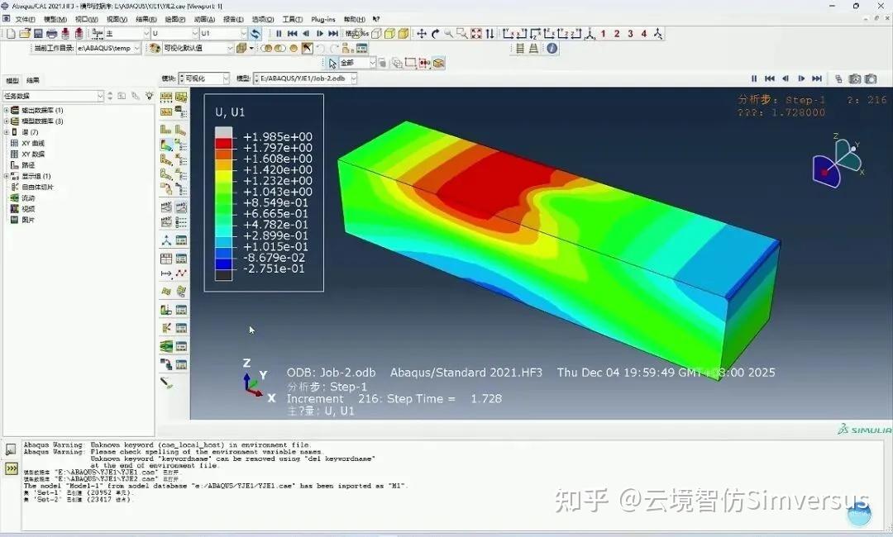Open the 文件(F) menu
This screenshot has width=893, height=537.
25,19
